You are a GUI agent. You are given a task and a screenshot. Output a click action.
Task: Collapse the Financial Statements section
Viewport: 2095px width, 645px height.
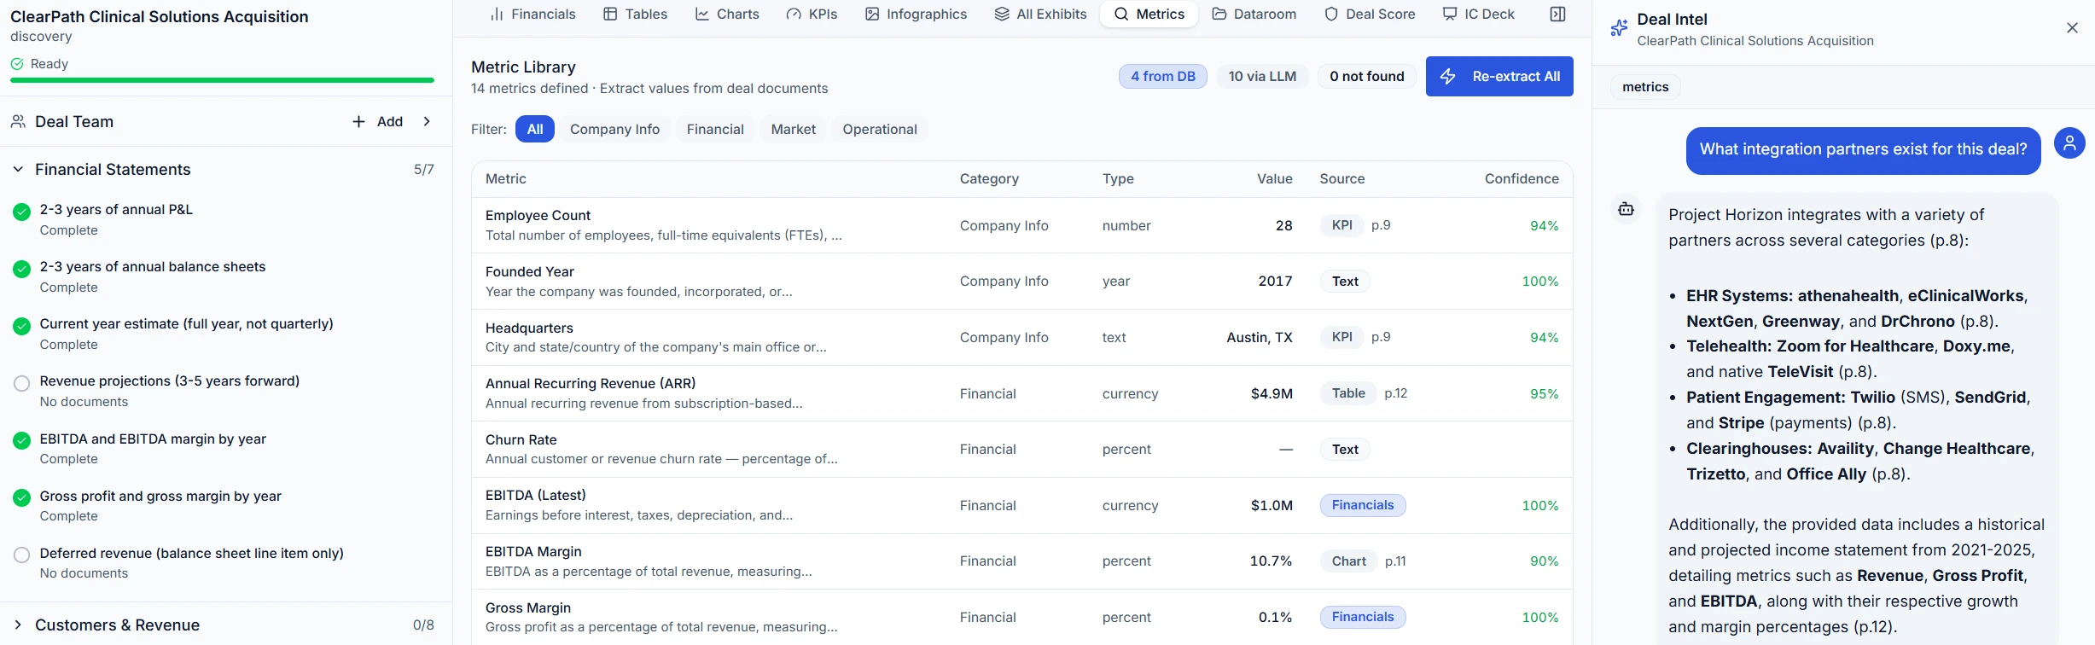point(18,170)
